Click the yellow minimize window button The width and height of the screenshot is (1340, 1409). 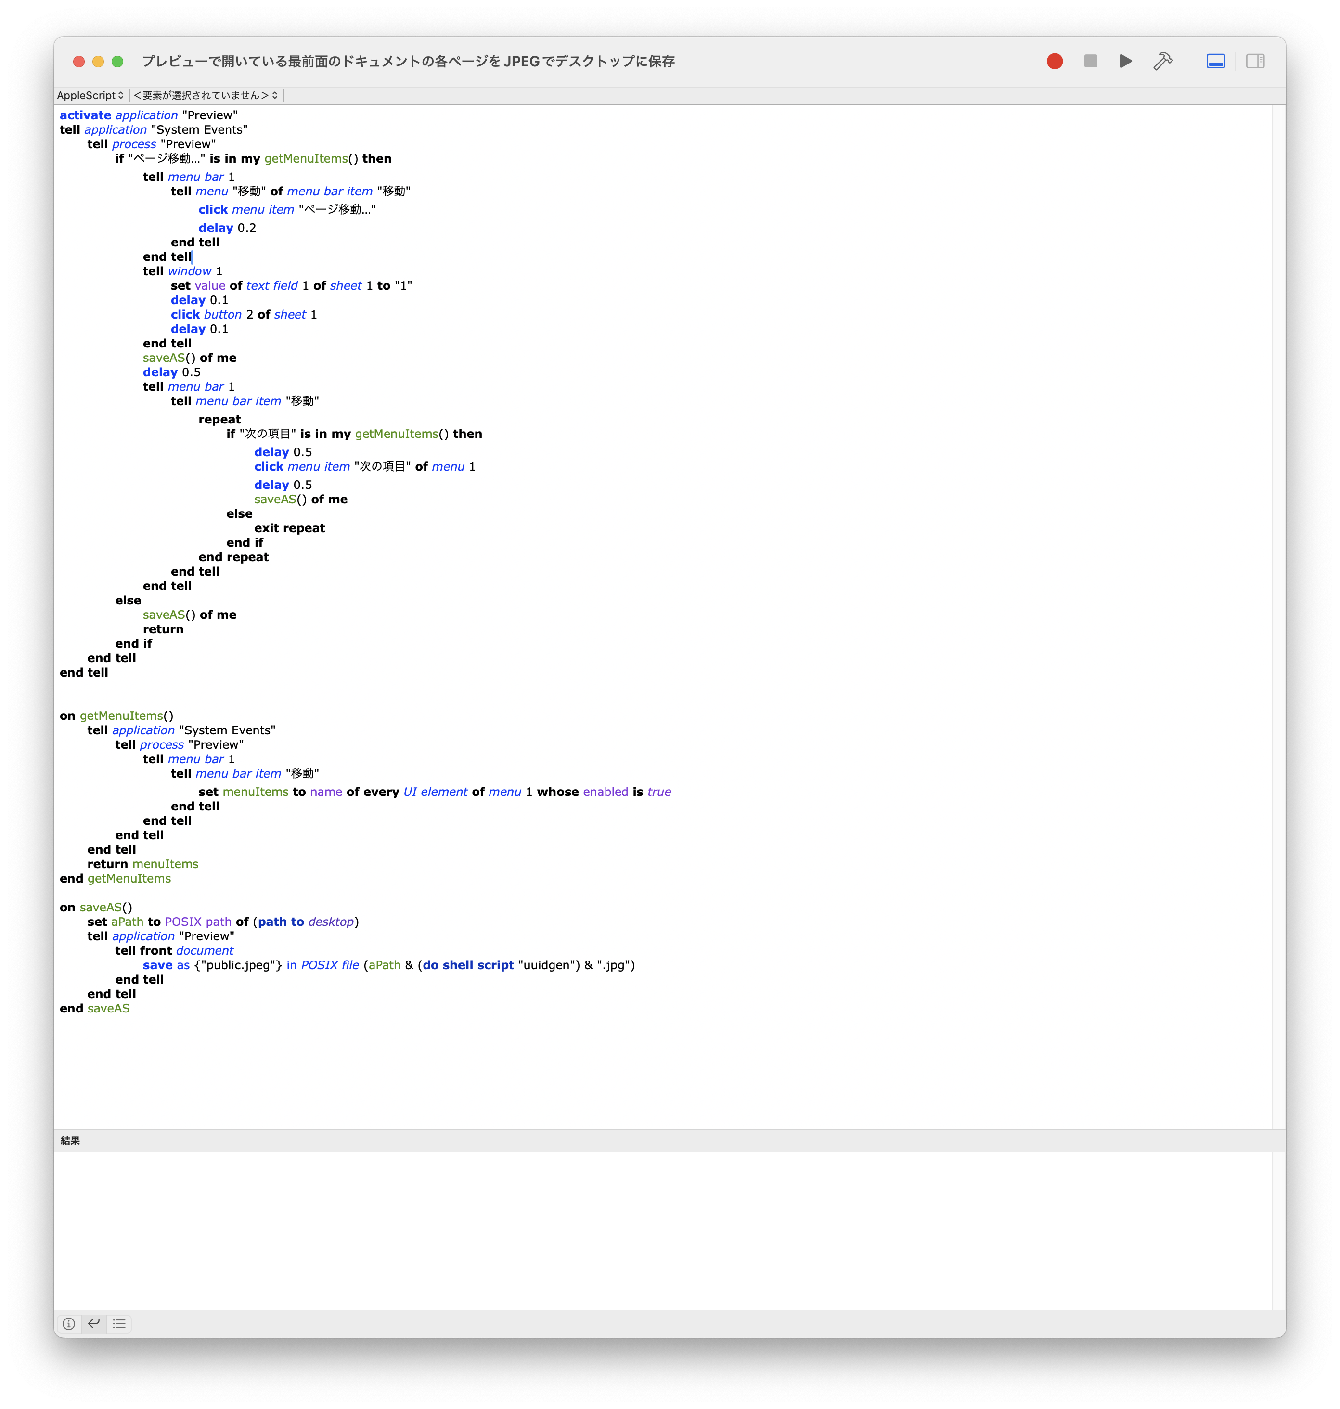99,62
